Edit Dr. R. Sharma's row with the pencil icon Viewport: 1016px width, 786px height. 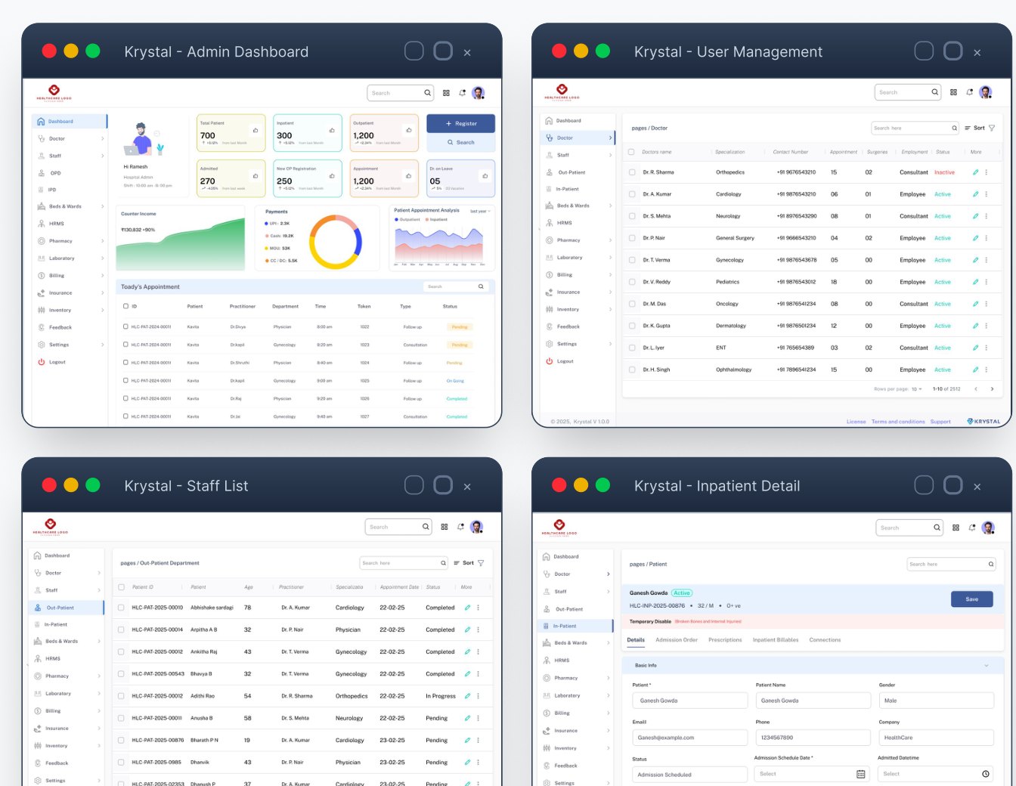click(x=975, y=172)
